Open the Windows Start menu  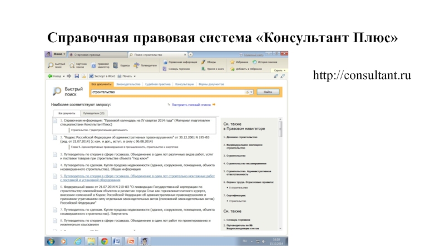51,242
